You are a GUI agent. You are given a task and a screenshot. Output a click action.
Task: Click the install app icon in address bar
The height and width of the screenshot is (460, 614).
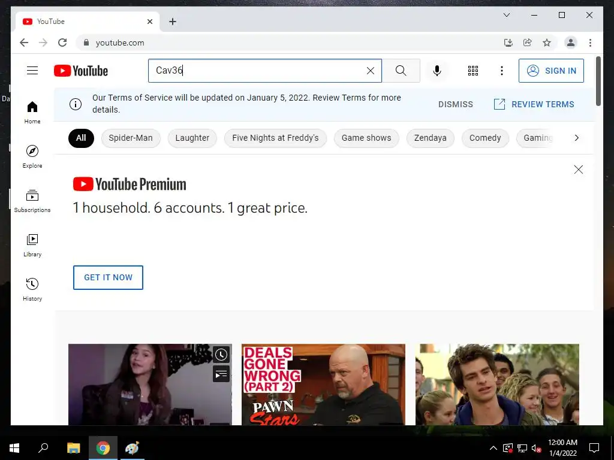coord(508,43)
